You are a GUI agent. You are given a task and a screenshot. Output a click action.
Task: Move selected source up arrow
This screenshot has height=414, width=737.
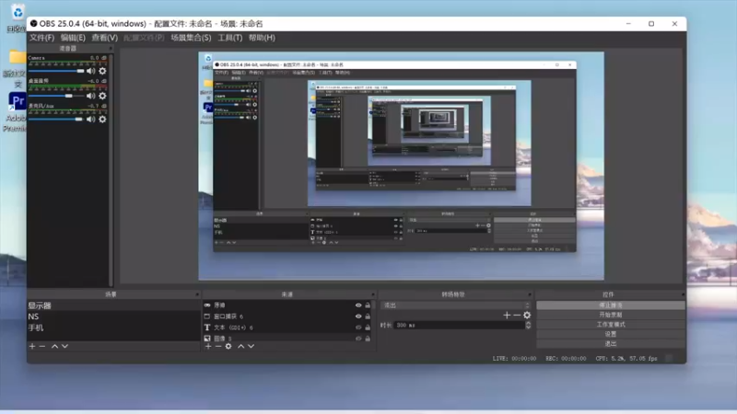pyautogui.click(x=240, y=347)
